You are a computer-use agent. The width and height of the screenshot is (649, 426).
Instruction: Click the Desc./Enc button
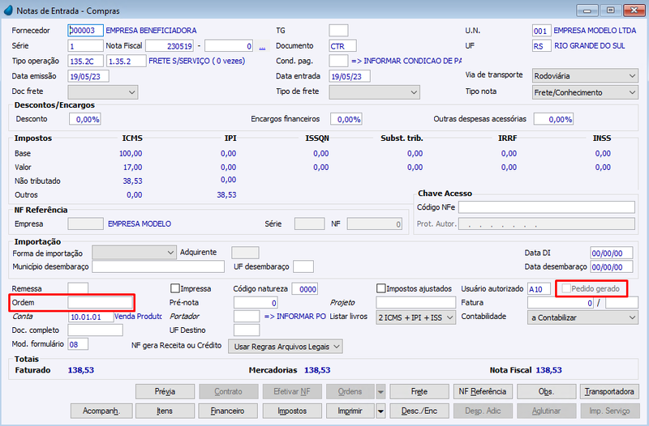click(x=419, y=411)
